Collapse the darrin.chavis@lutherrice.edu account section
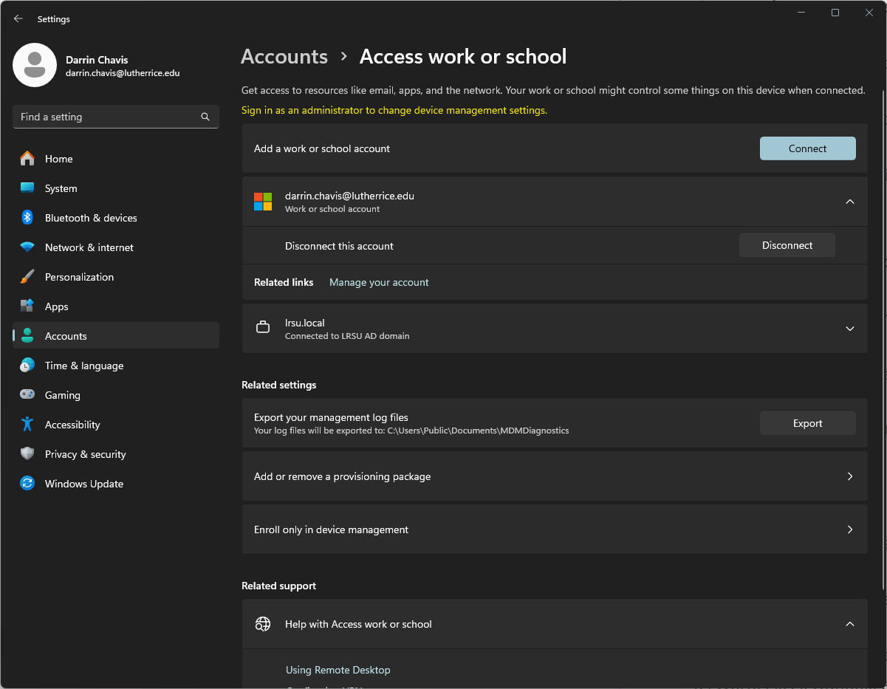Viewport: 887px width, 689px height. point(850,202)
